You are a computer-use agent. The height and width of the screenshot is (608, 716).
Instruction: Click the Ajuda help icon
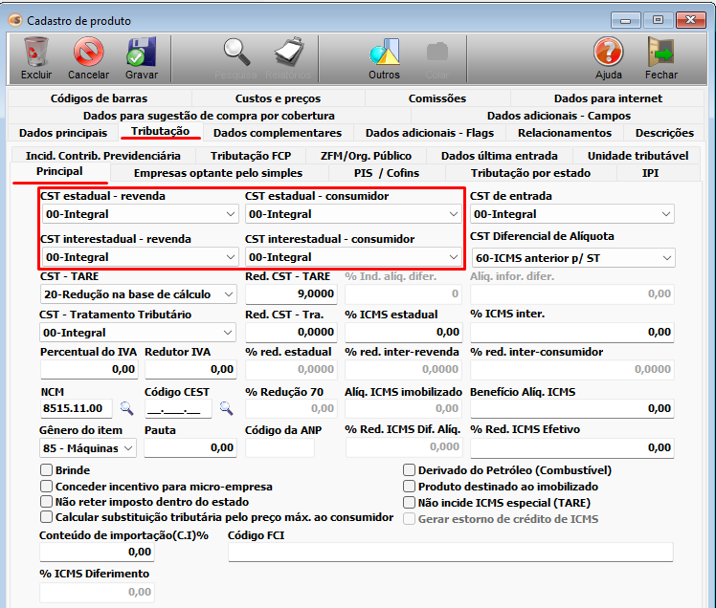[x=608, y=51]
